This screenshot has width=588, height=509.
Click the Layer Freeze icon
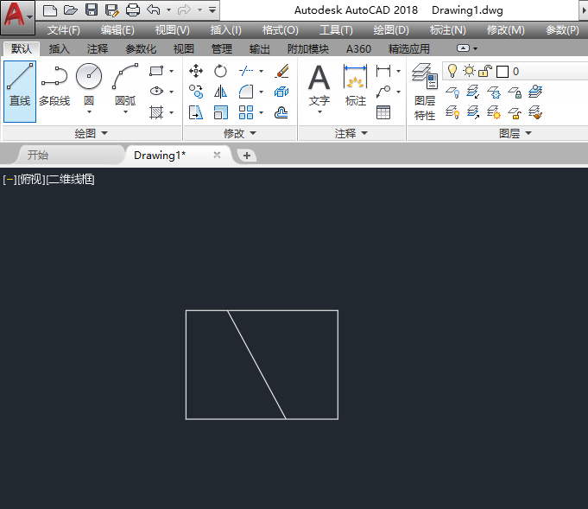pyautogui.click(x=494, y=92)
